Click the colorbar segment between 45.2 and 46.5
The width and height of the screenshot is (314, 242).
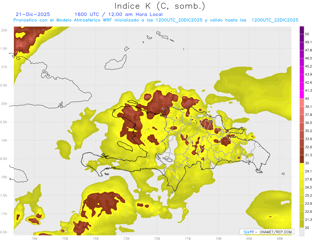click(302, 62)
